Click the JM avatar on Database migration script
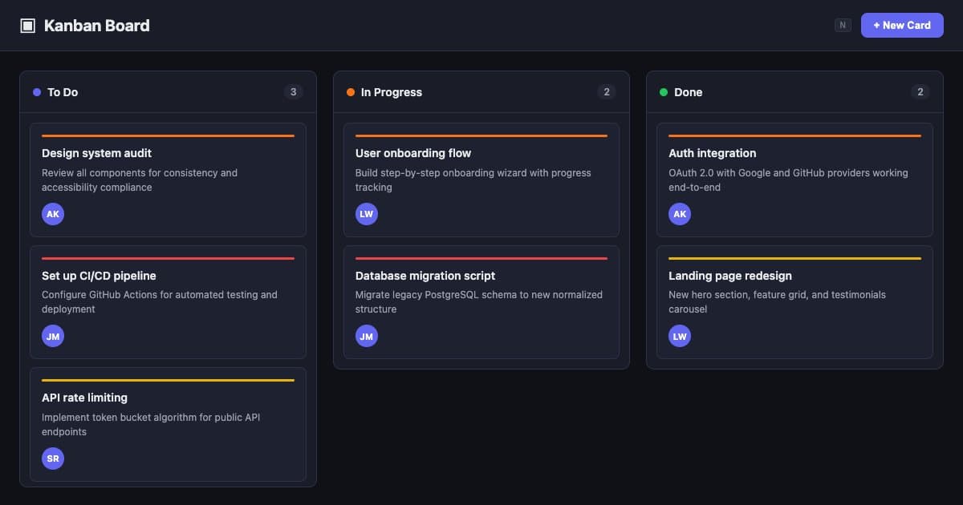 coord(367,336)
